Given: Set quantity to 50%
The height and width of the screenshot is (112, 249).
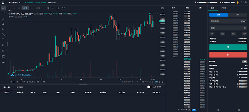Looking at the screenshot, I should click(233, 34).
